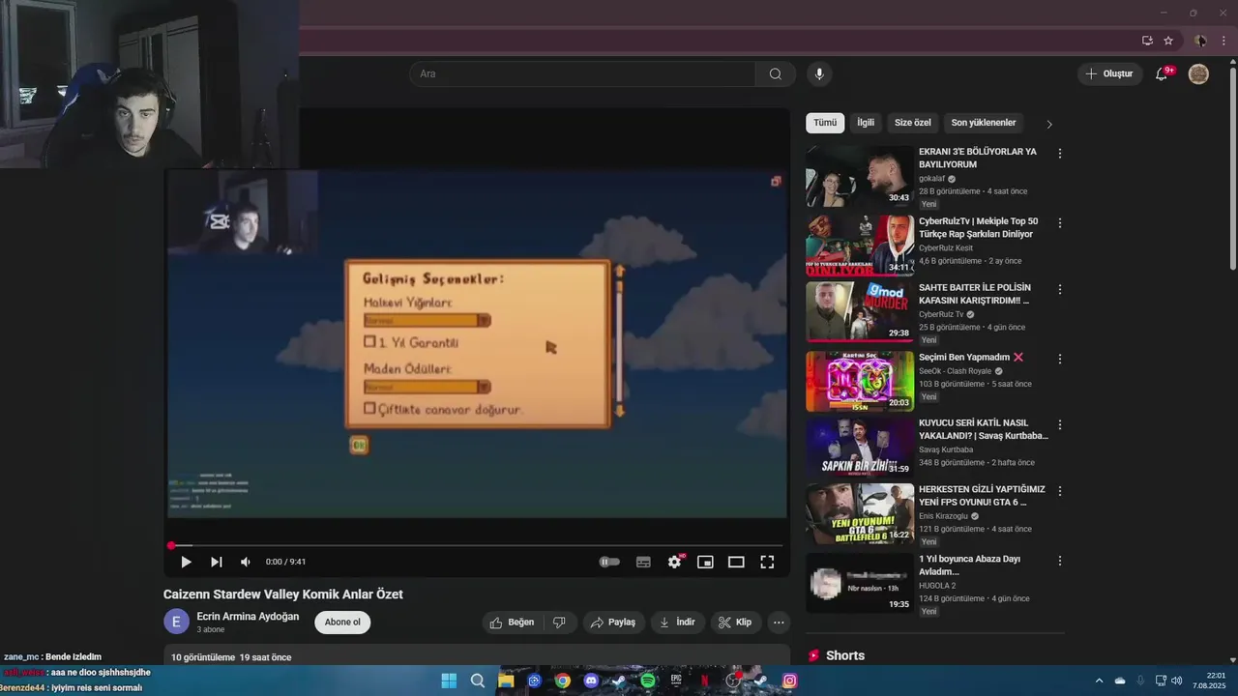Select the Son yüklenenler filter chip
Screen dimensions: 1238x696
pyautogui.click(x=984, y=123)
